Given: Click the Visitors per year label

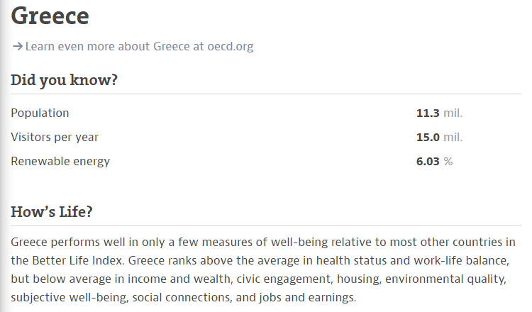Looking at the screenshot, I should pos(55,137).
